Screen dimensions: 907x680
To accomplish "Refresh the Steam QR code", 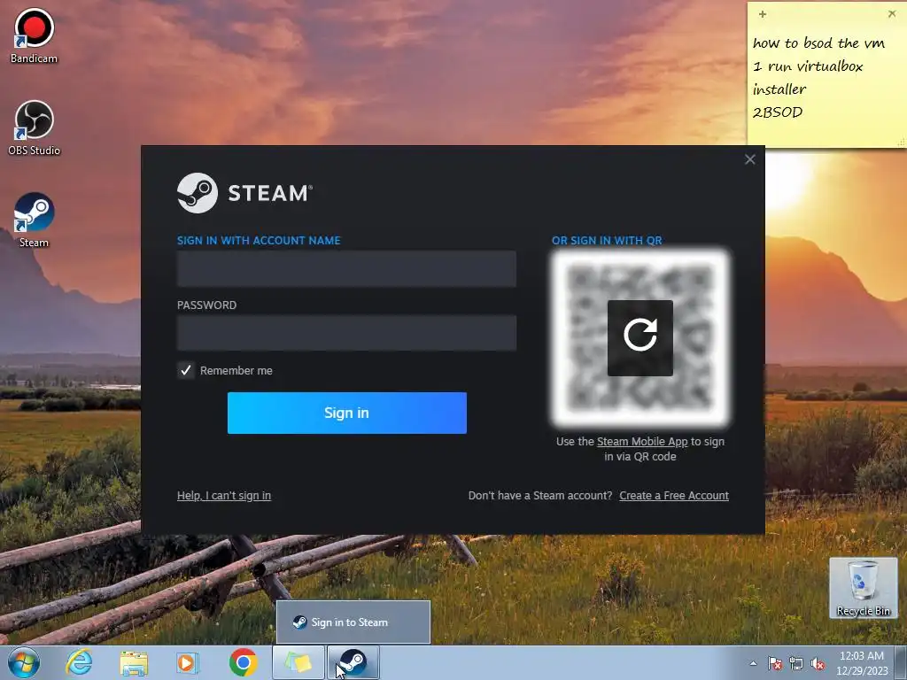I will [640, 337].
